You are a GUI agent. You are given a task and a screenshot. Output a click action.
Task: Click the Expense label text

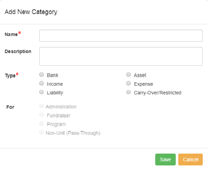pos(143,84)
